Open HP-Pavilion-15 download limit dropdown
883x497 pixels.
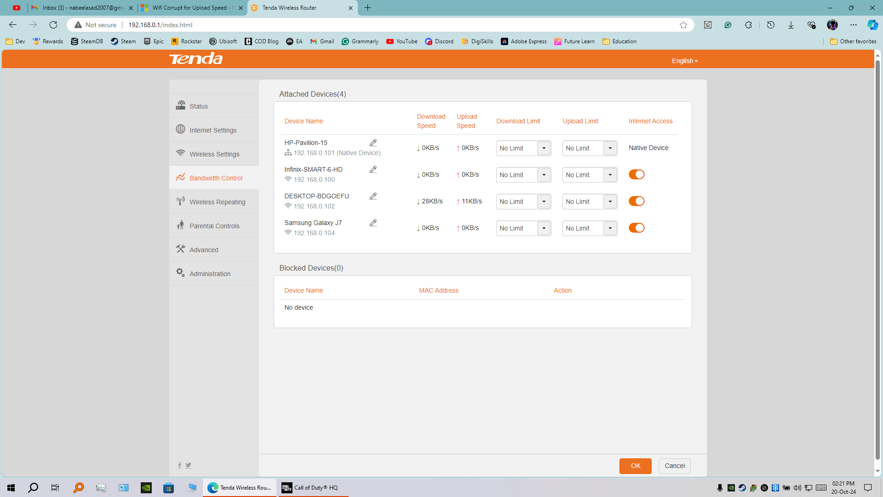pos(544,148)
